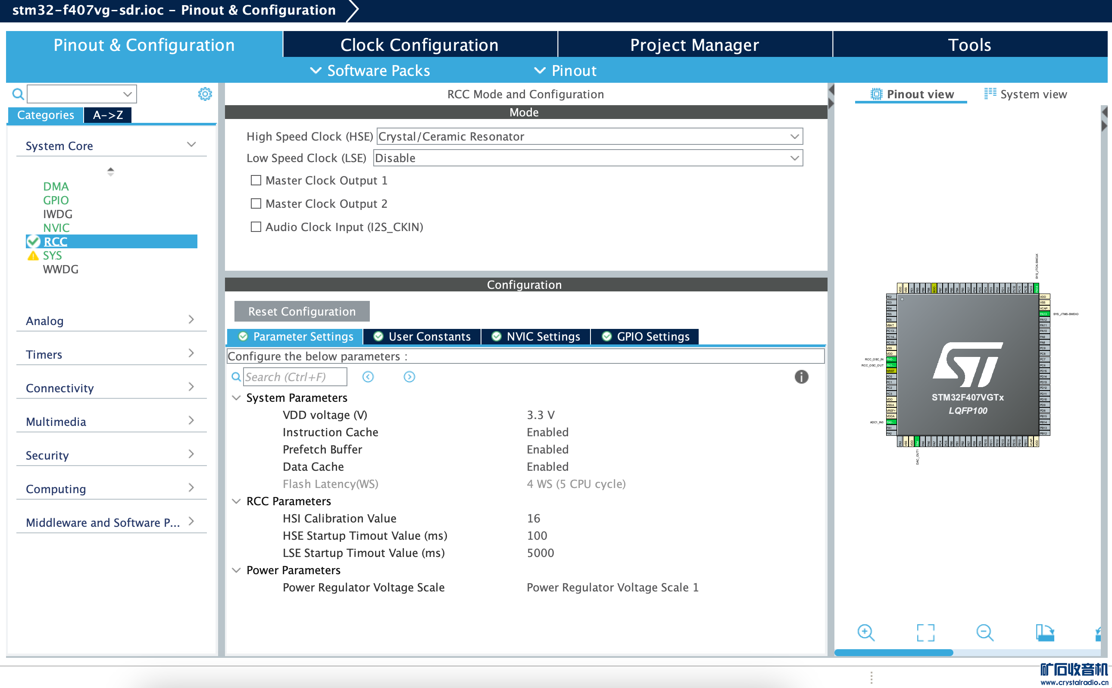Go to previous search result arrow
This screenshot has width=1112, height=688.
(368, 377)
